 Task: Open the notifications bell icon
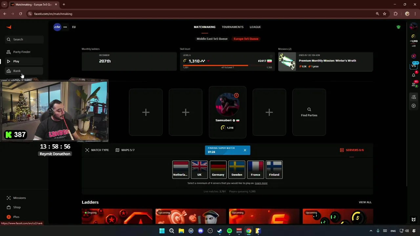click(413, 75)
